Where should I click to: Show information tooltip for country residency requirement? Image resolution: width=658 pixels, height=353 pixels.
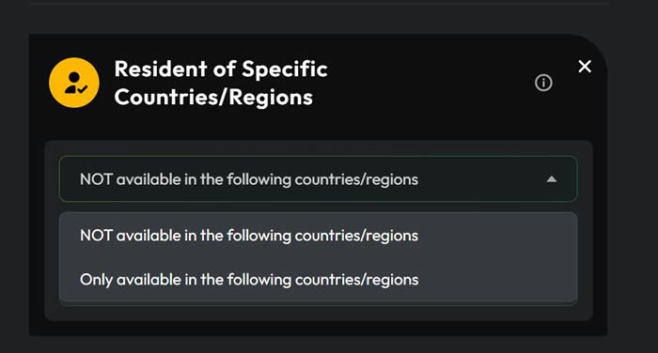tap(543, 83)
